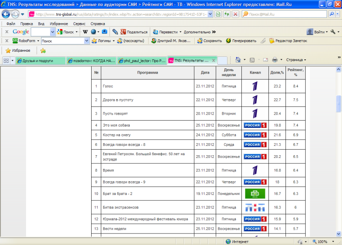The width and height of the screenshot is (342, 245).
Task: Click the blue globe icon in Google toolbar
Action: [93, 32]
